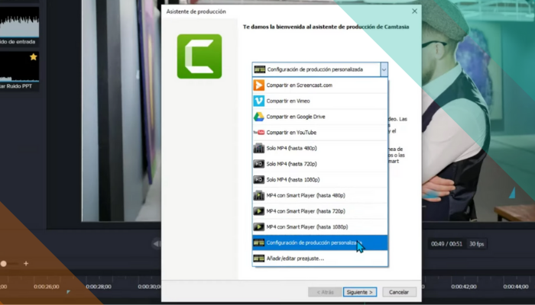The image size is (535, 305).
Task: Click the Cancelar button
Action: tap(399, 292)
